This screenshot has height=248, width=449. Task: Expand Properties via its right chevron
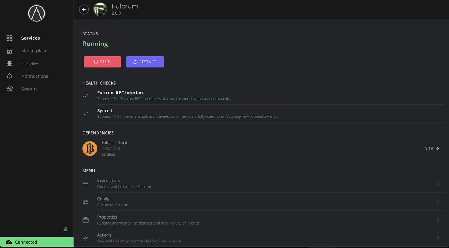pyautogui.click(x=438, y=220)
